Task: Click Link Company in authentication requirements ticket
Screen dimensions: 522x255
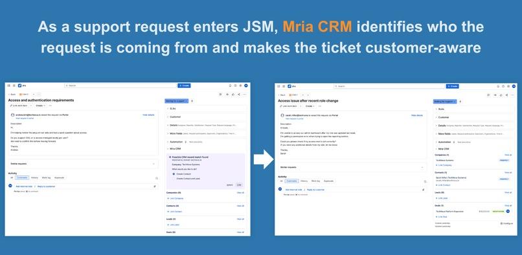Action: click(x=176, y=199)
